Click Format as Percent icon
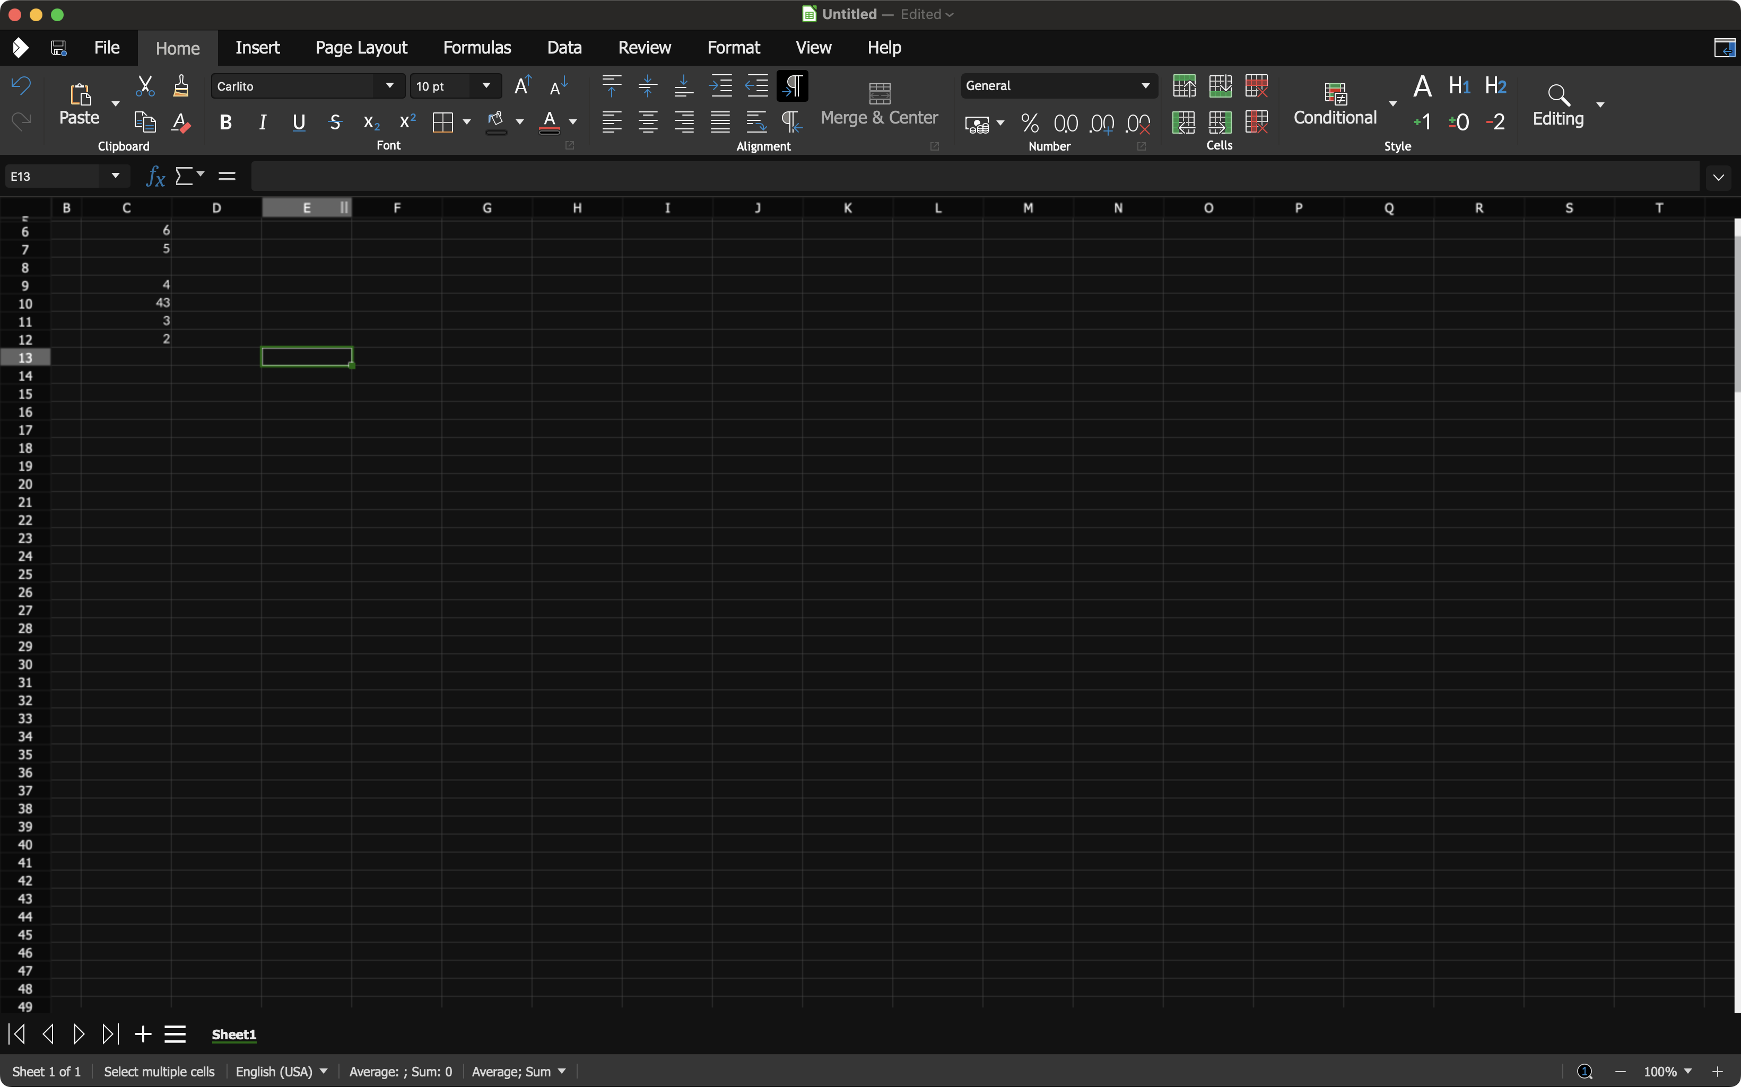The width and height of the screenshot is (1741, 1087). (x=1029, y=123)
